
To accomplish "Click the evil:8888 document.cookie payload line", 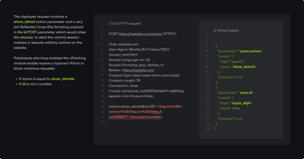I will tap(136, 117).
